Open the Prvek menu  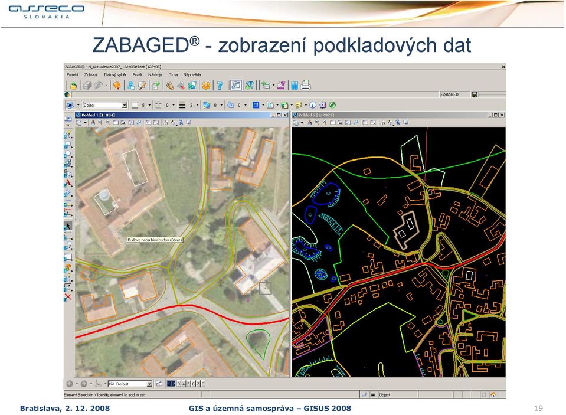pyautogui.click(x=137, y=75)
